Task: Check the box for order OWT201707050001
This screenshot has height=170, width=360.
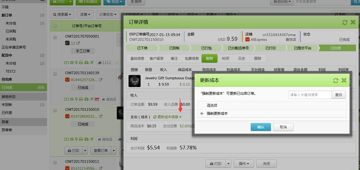Action: click(x=55, y=37)
